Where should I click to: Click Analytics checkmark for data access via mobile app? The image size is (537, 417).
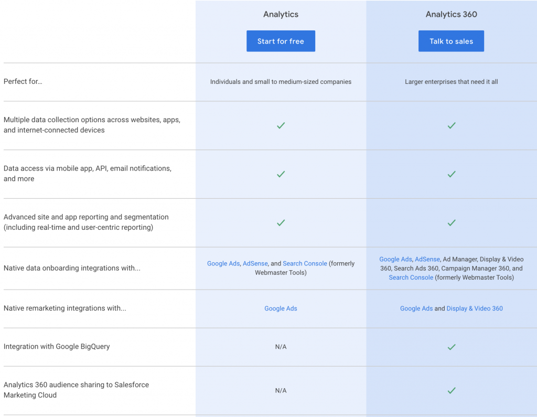click(281, 174)
